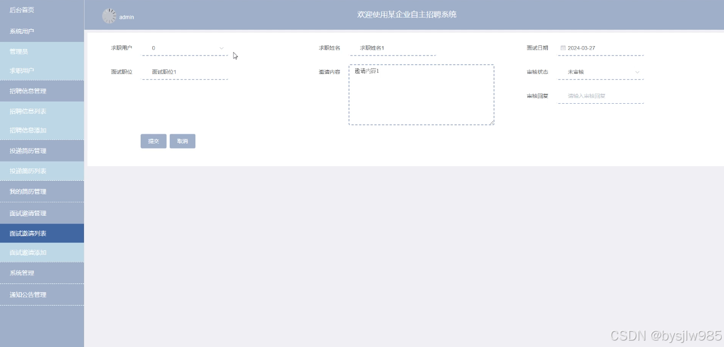The width and height of the screenshot is (724, 347).
Task: Click the resize handle of 邀请内容 textarea
Action: tap(492, 122)
